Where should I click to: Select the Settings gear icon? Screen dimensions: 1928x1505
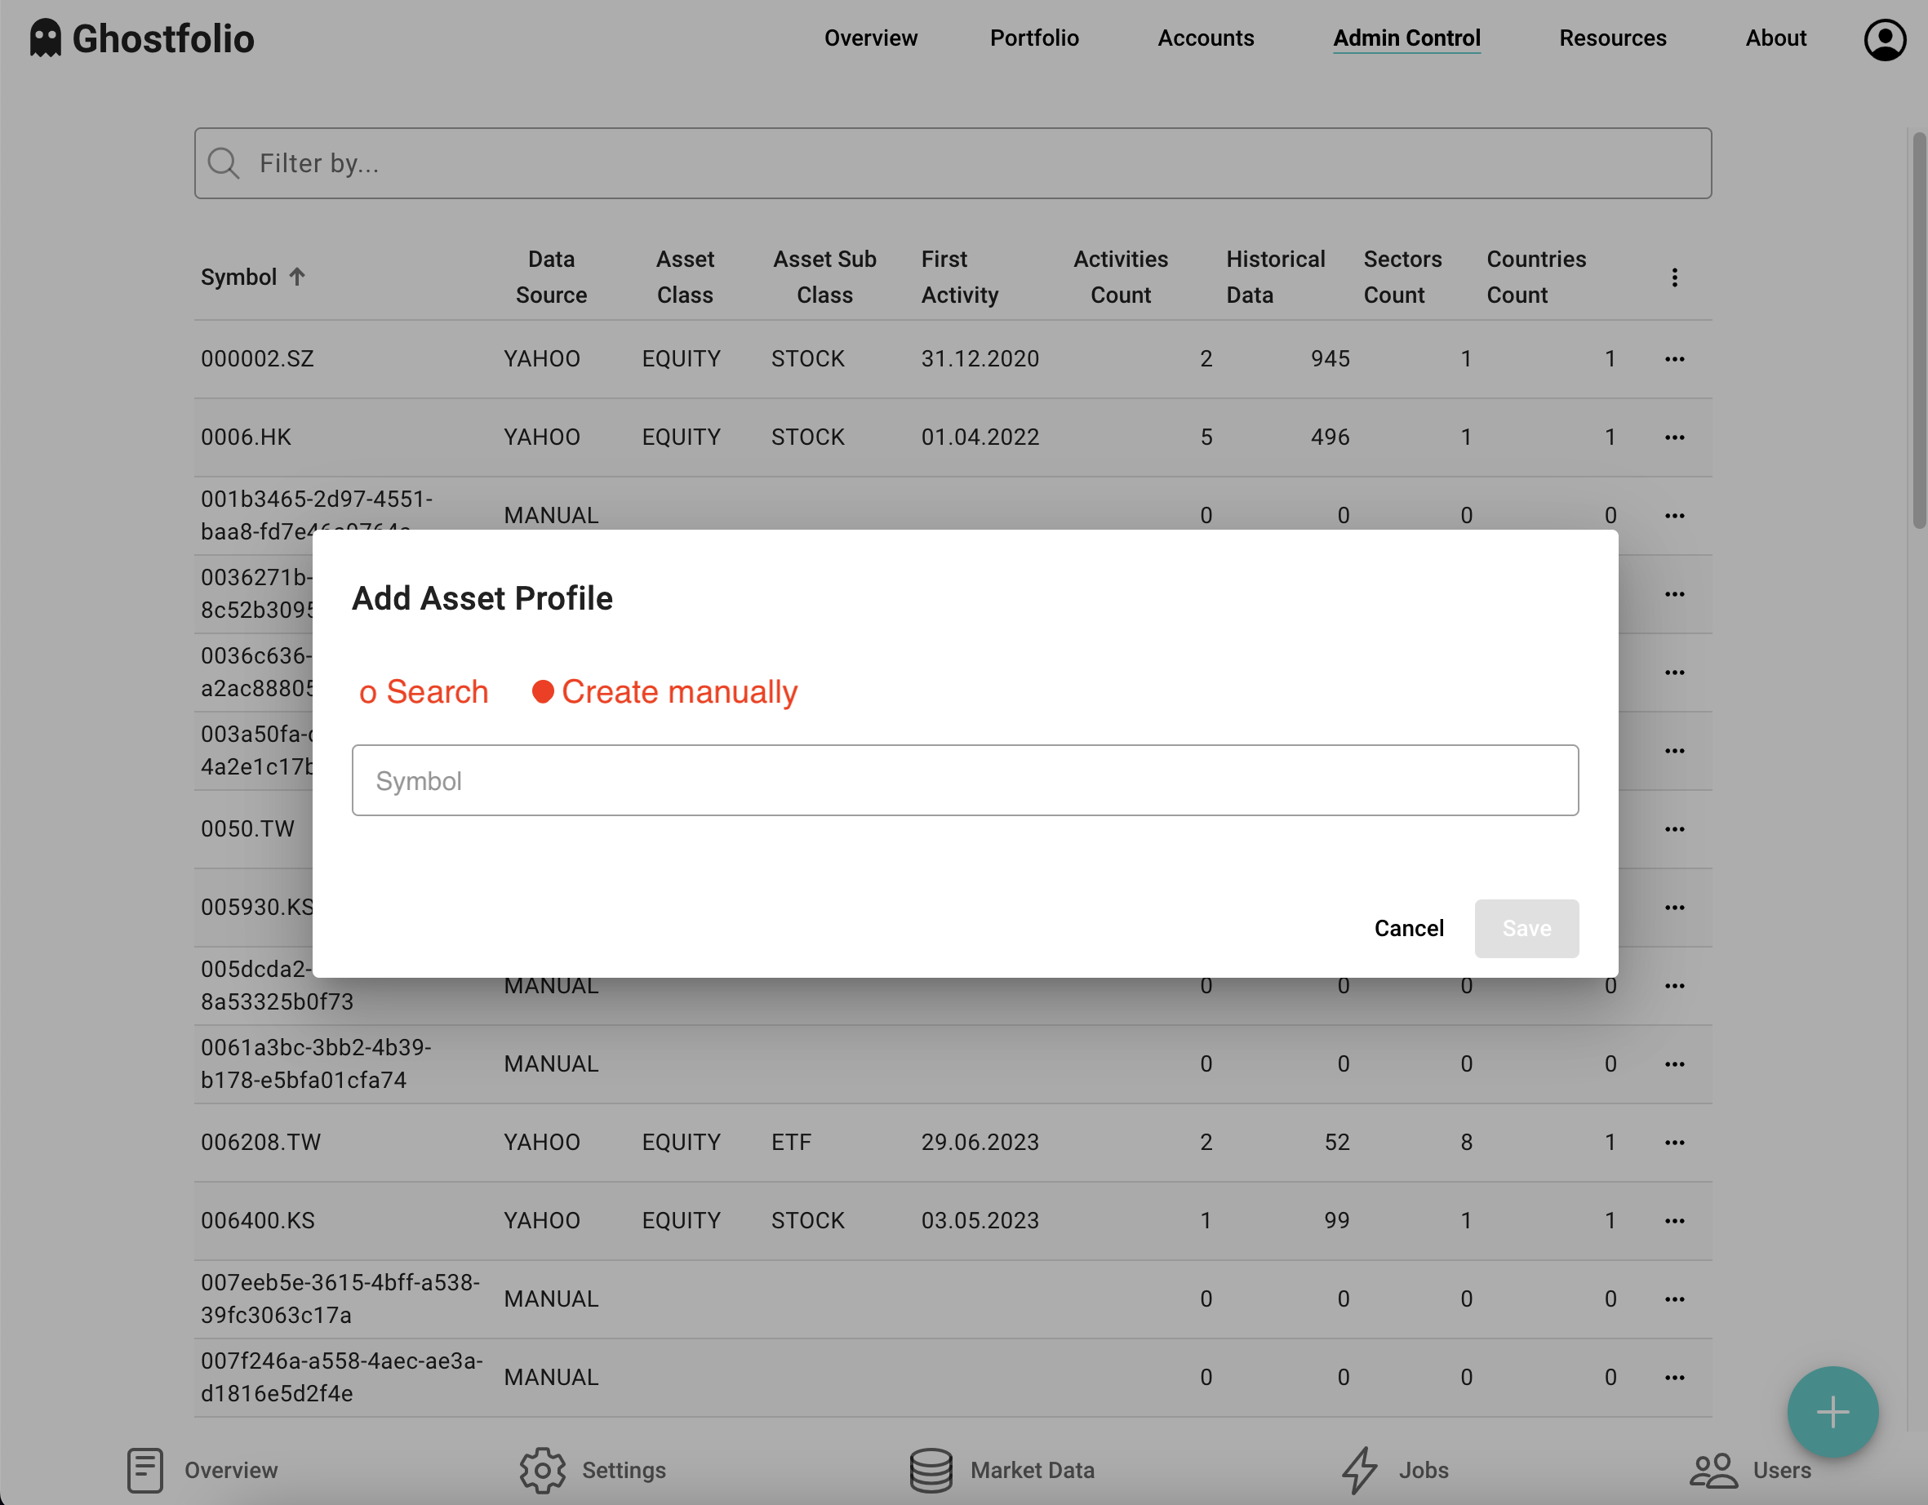[542, 1469]
